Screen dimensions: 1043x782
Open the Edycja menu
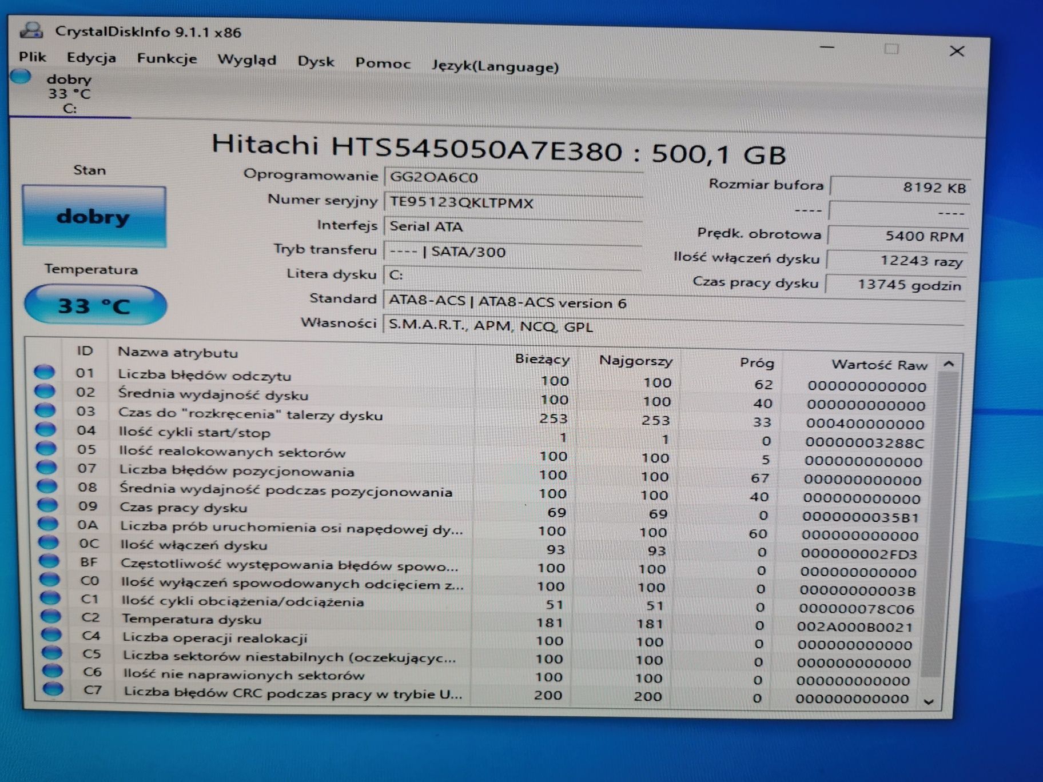point(91,58)
